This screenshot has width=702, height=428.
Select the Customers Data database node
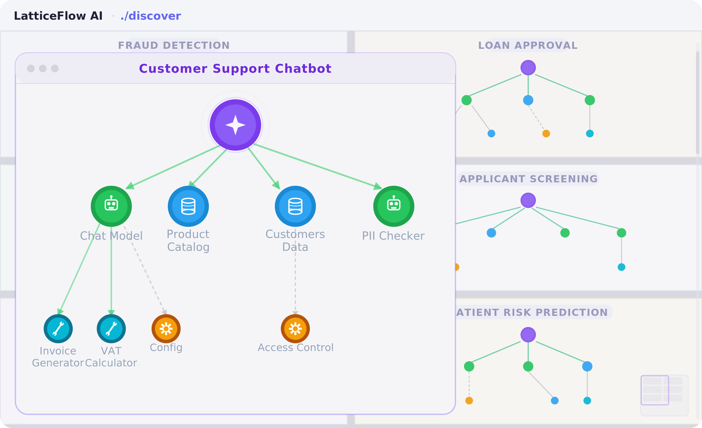click(x=295, y=206)
